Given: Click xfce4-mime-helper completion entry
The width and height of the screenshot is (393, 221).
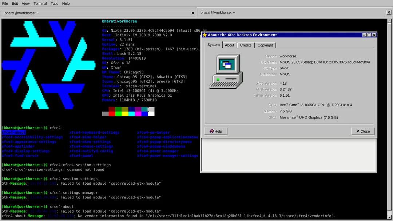Looking at the screenshot, I should point(88,137).
